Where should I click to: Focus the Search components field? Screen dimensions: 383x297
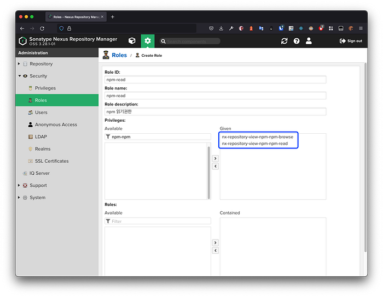(x=190, y=41)
